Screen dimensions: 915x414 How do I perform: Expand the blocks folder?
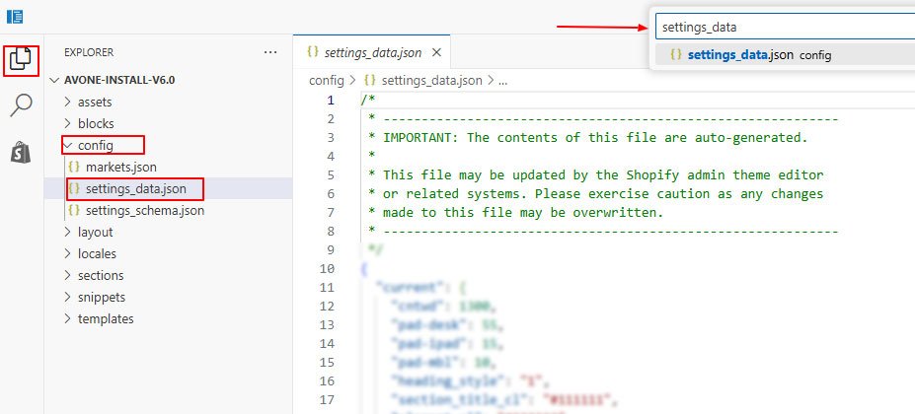coord(95,123)
